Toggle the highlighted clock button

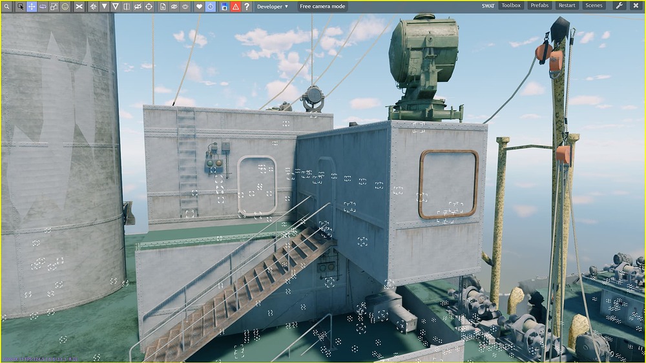click(x=211, y=6)
